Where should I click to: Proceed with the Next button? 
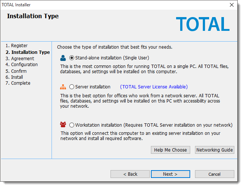(x=171, y=174)
